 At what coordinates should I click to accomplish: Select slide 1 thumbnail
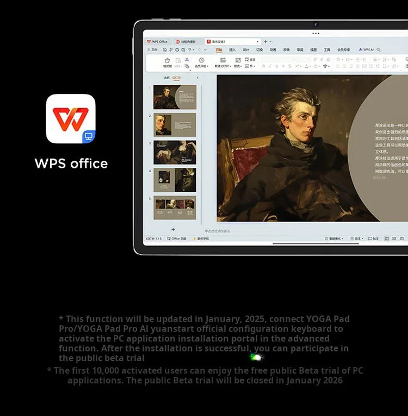coord(175,97)
